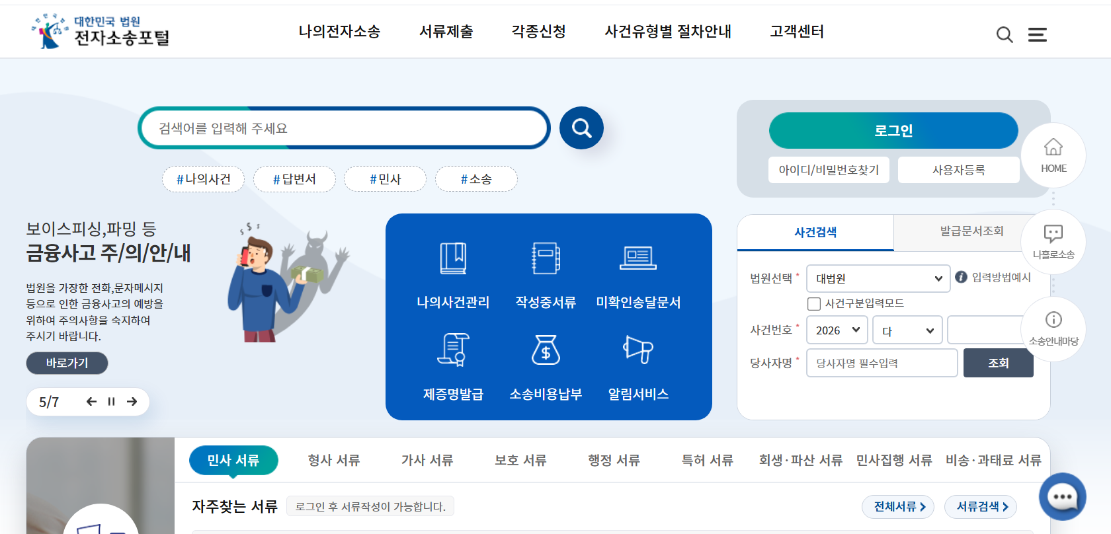The image size is (1111, 534).
Task: Enable 사건구분입력모드 checkbox
Action: (814, 304)
